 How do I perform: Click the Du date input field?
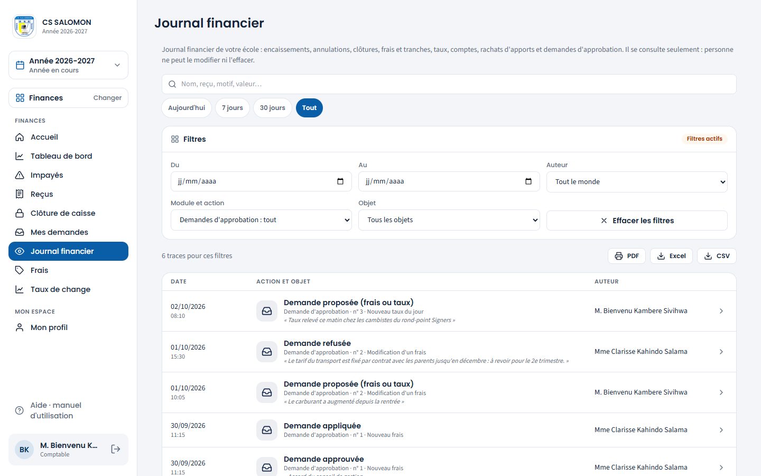[261, 181]
